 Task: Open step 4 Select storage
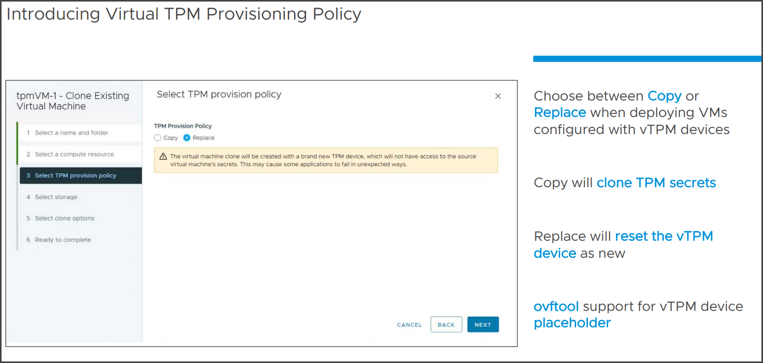point(80,197)
